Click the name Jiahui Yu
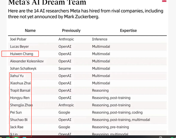This screenshot has height=138, width=176. pos(17,76)
